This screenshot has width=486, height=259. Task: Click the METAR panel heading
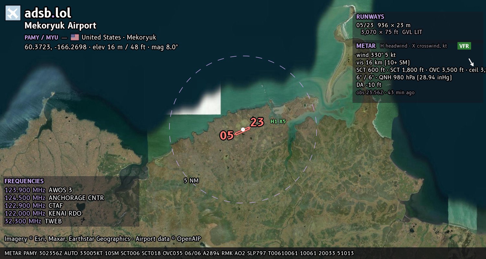366,46
